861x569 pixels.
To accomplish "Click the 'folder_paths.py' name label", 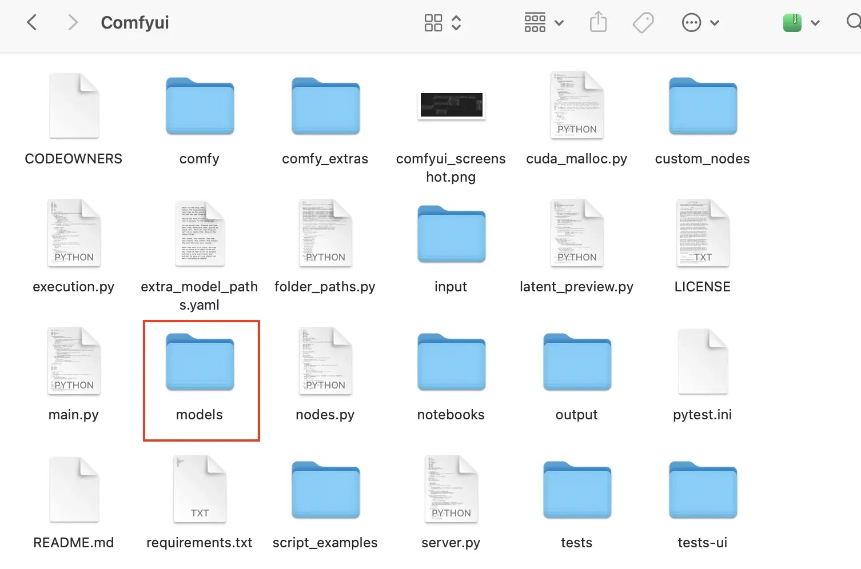I will pos(325,287).
